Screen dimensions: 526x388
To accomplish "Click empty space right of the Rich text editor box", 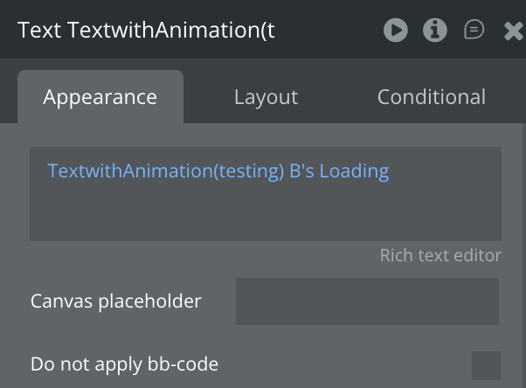I will pos(514,192).
